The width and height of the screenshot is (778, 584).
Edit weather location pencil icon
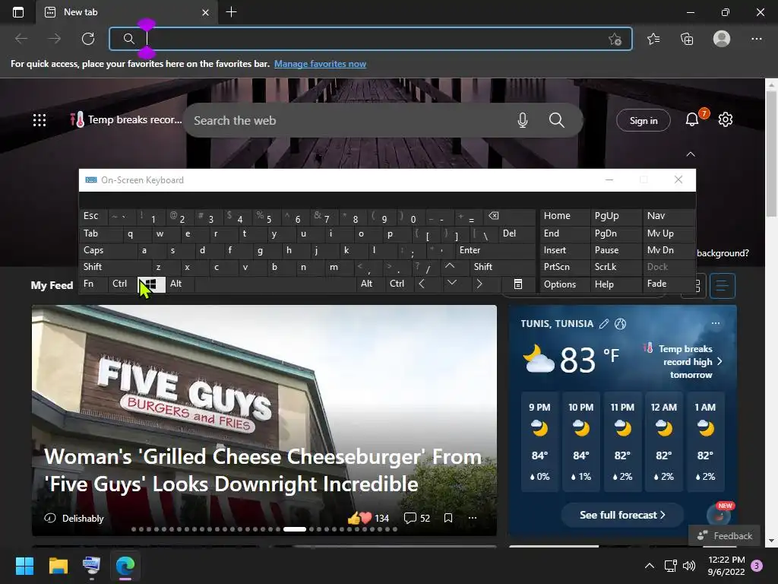[604, 324]
